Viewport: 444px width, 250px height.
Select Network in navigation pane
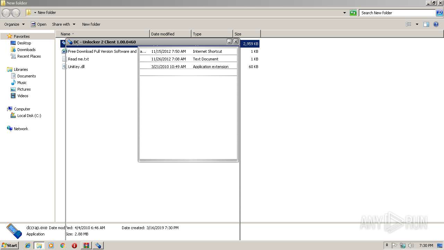21,129
